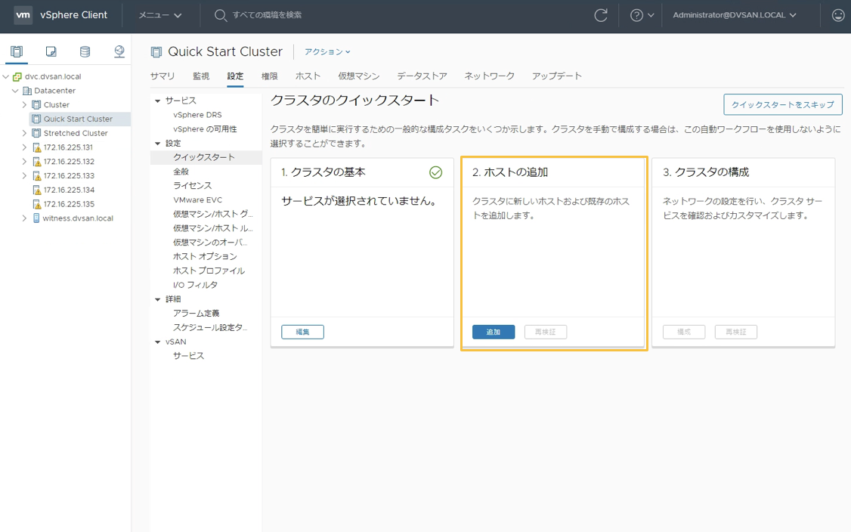Click host warning icon for 172.16.225.131
This screenshot has width=851, height=532.
click(x=36, y=147)
